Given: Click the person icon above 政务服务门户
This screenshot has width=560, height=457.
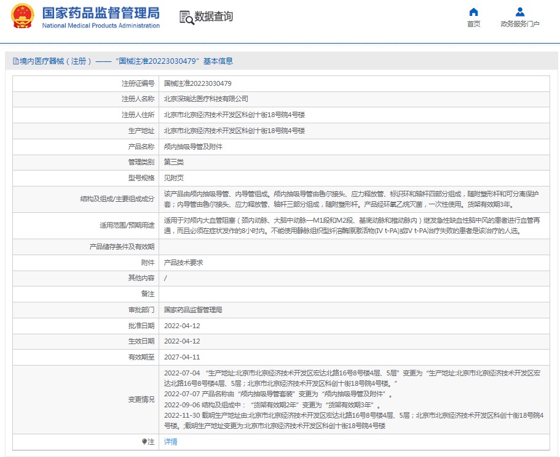Looking at the screenshot, I should coord(520,12).
